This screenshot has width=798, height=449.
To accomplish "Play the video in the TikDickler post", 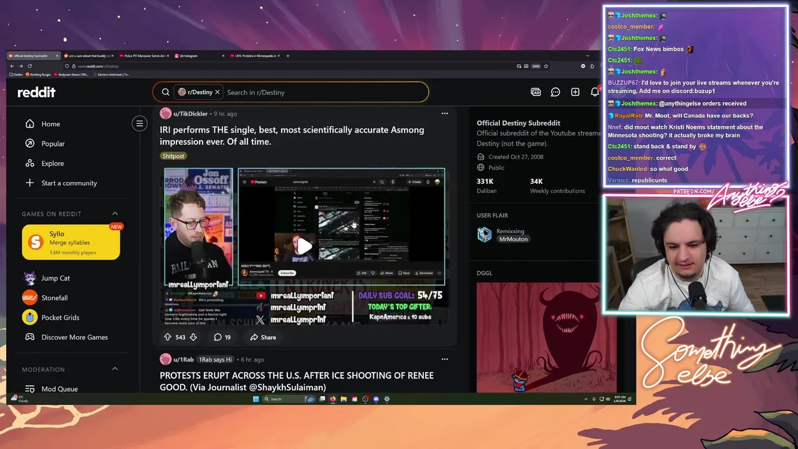I will tap(304, 246).
